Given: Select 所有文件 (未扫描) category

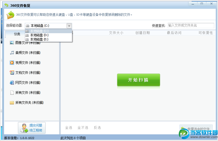Looking at the screenshot, I should coord(28,93).
